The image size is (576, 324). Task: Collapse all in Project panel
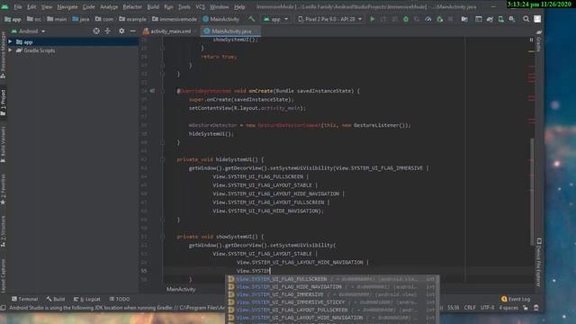108,31
